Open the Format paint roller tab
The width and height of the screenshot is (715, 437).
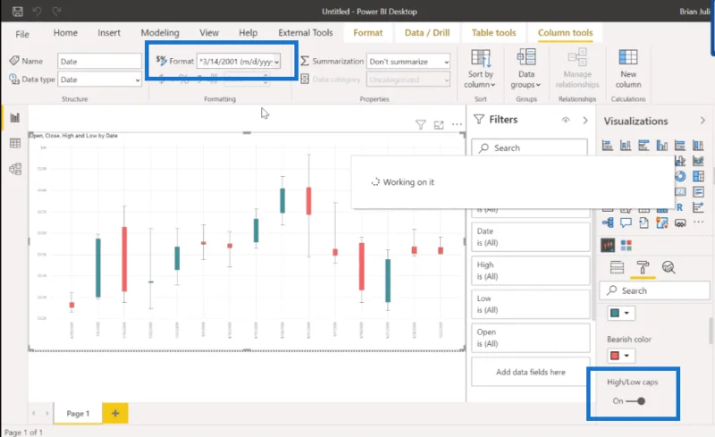pyautogui.click(x=643, y=268)
